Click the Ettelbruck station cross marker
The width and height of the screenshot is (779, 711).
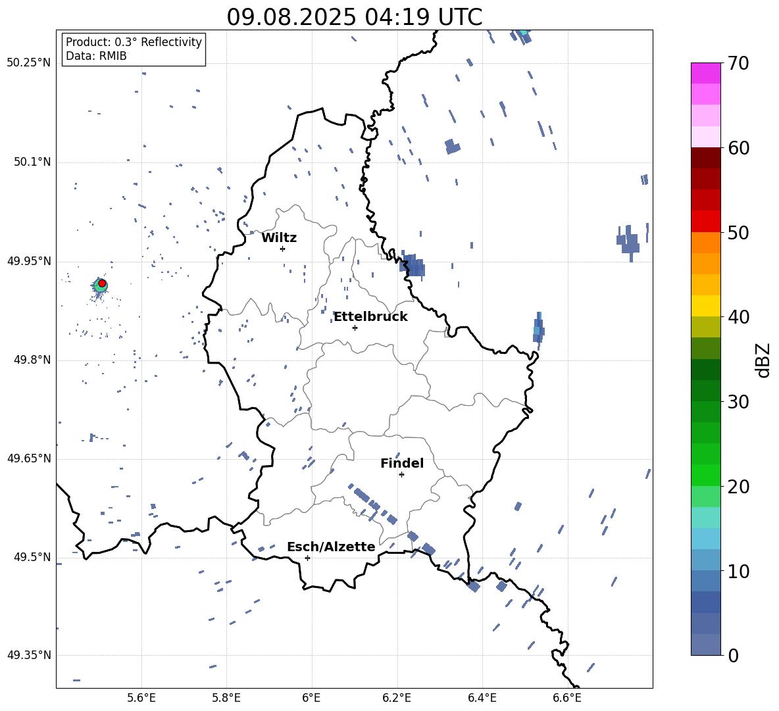pyautogui.click(x=355, y=328)
